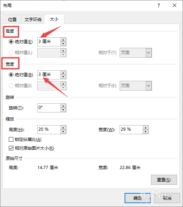This screenshot has height=207, width=183.
Task: Click the 重置(S) button
Action: (164, 180)
